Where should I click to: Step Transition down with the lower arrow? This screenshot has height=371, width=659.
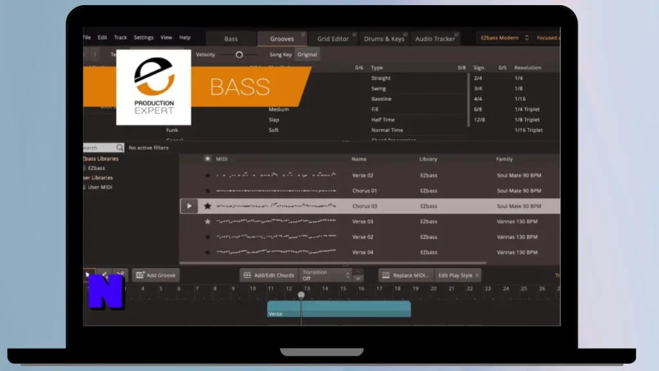[x=358, y=278]
